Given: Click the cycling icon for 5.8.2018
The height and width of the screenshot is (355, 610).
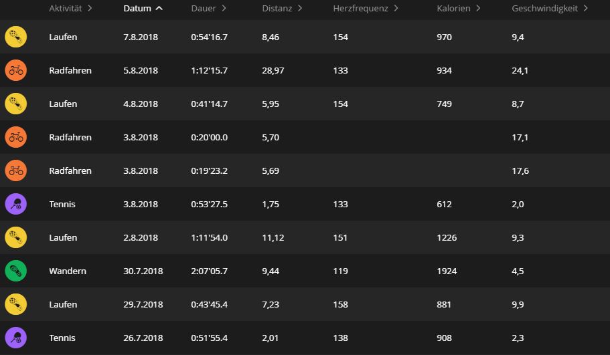Looking at the screenshot, I should [x=16, y=71].
